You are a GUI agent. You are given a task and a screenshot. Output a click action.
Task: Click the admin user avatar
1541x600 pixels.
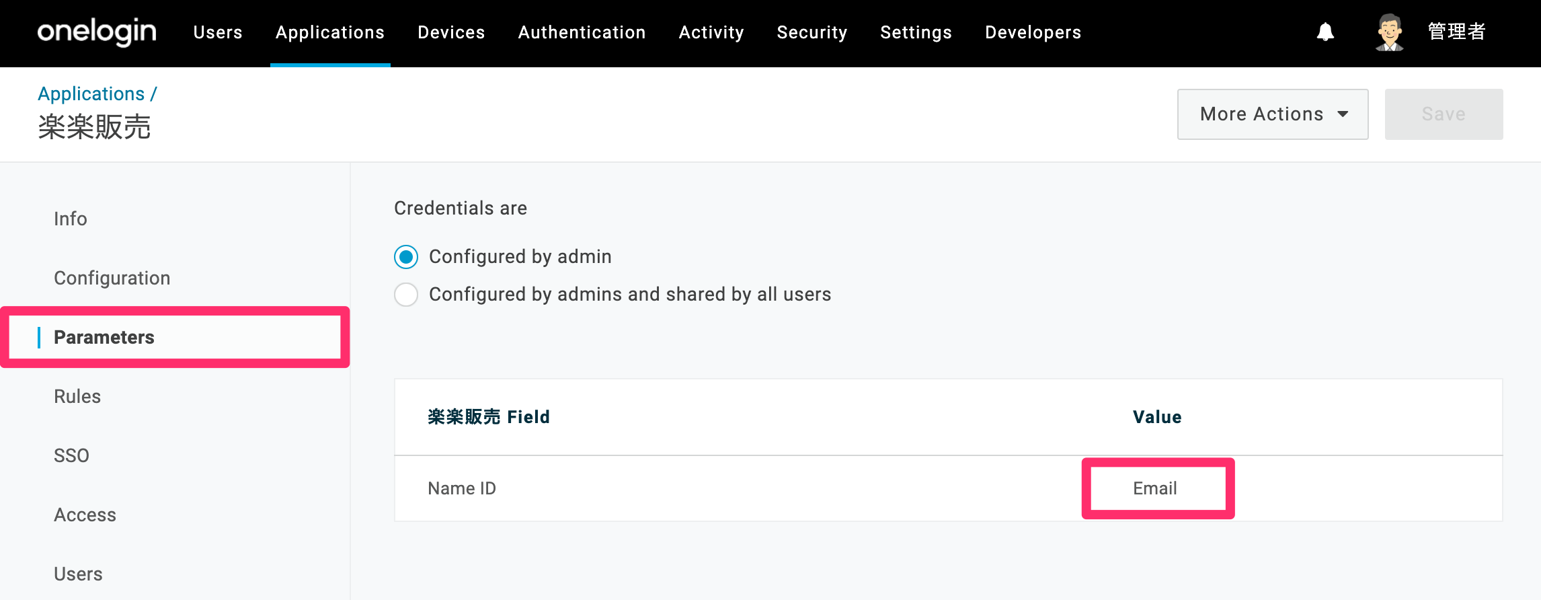(1389, 32)
